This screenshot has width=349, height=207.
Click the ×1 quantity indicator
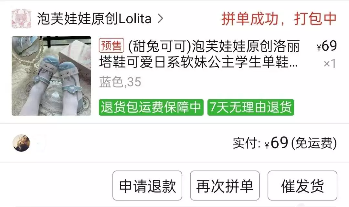click(x=330, y=64)
